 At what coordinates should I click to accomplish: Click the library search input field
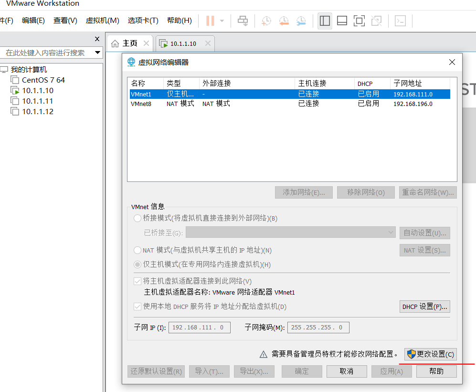click(x=45, y=53)
